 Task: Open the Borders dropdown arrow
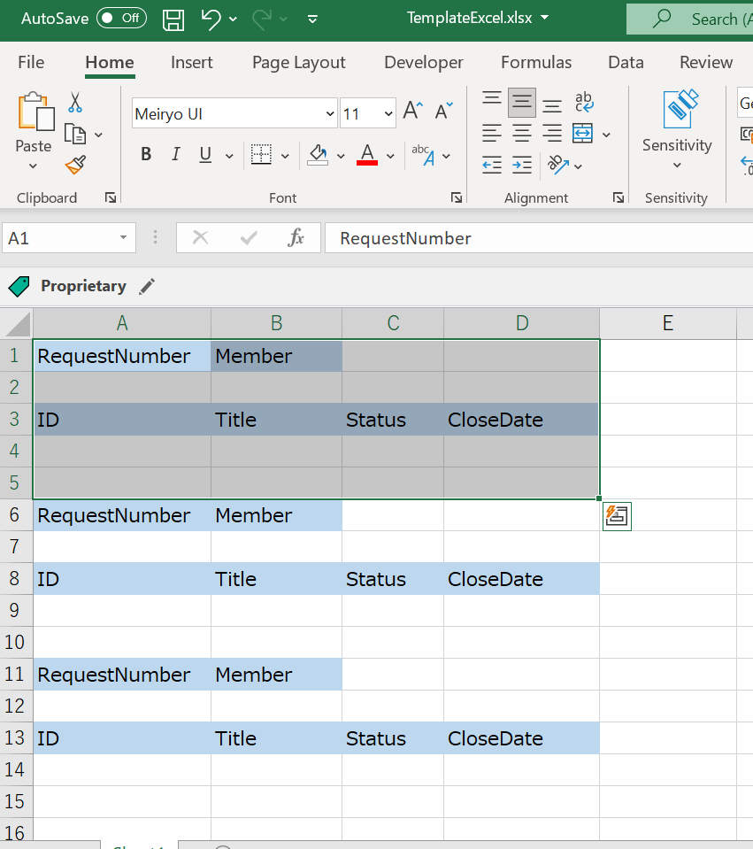pos(283,154)
